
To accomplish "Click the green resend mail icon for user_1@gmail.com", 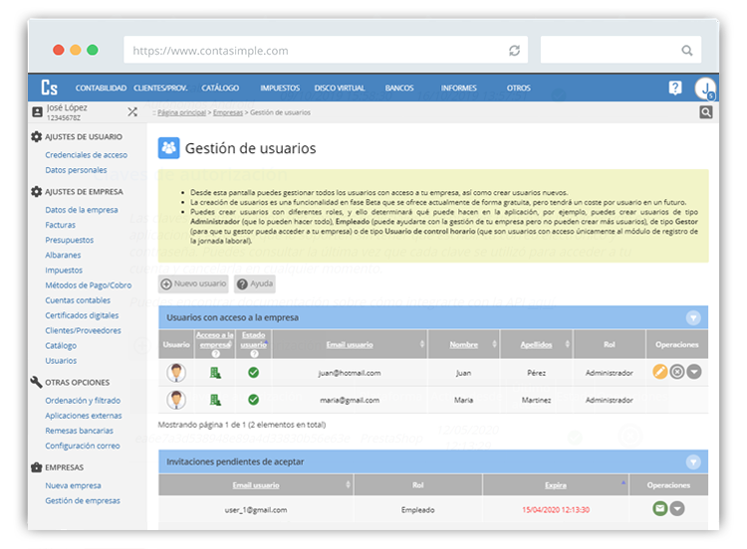I will pyautogui.click(x=659, y=508).
